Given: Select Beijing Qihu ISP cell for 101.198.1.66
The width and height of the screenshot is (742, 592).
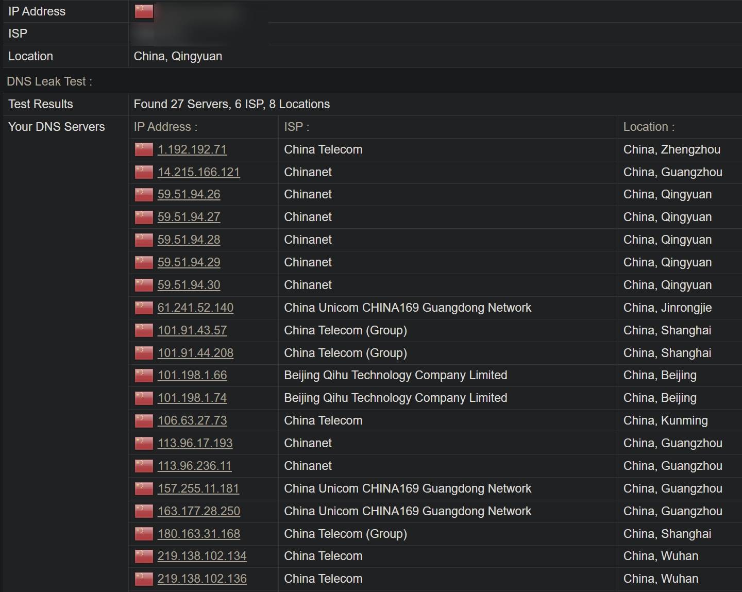Looking at the screenshot, I should click(x=396, y=375).
